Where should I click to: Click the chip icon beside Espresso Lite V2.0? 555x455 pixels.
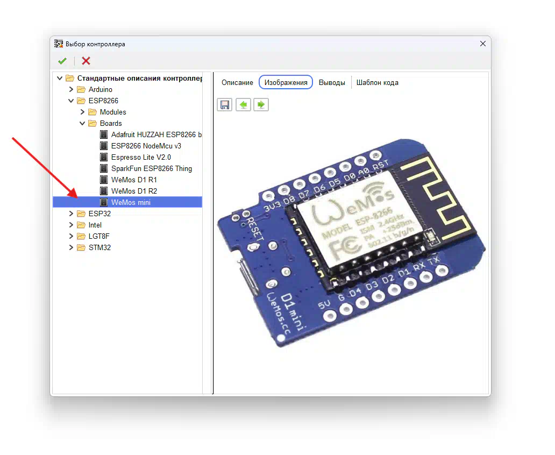(104, 157)
